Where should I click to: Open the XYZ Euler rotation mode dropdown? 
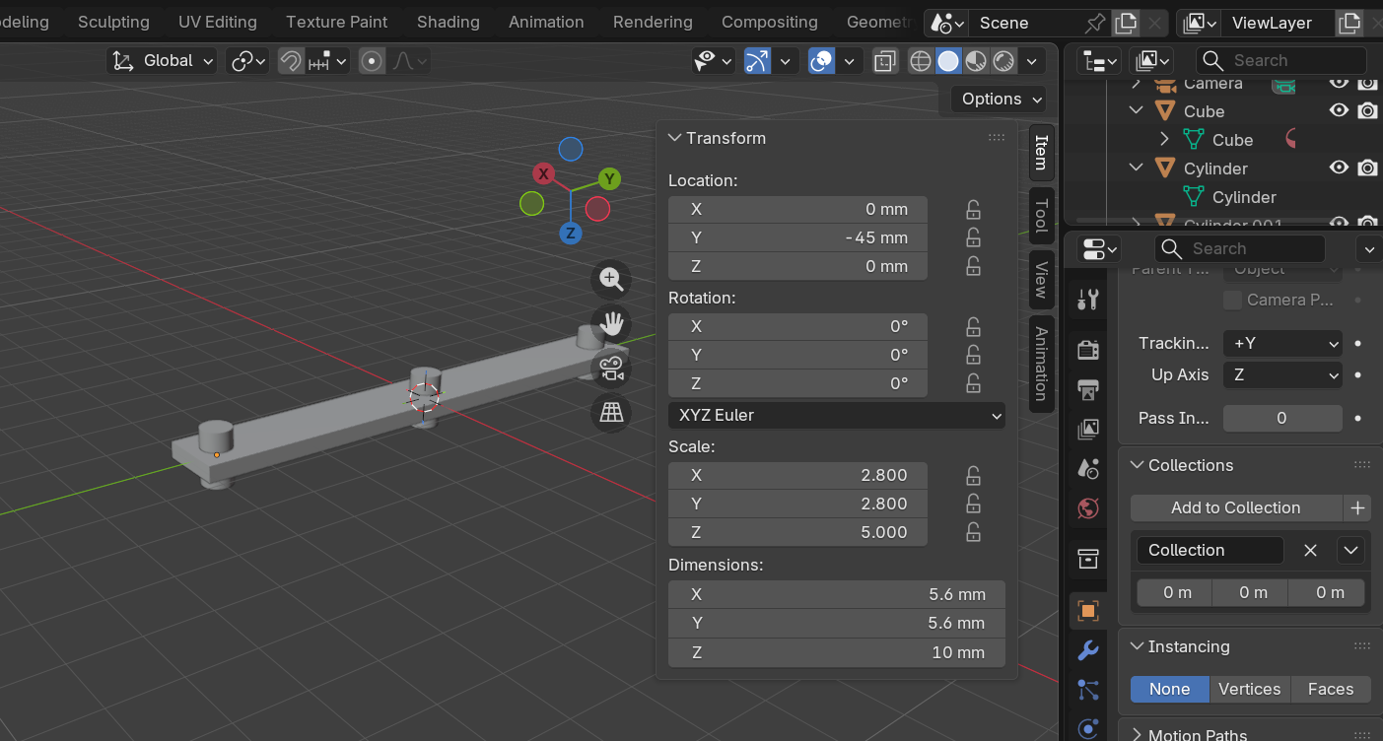click(837, 415)
